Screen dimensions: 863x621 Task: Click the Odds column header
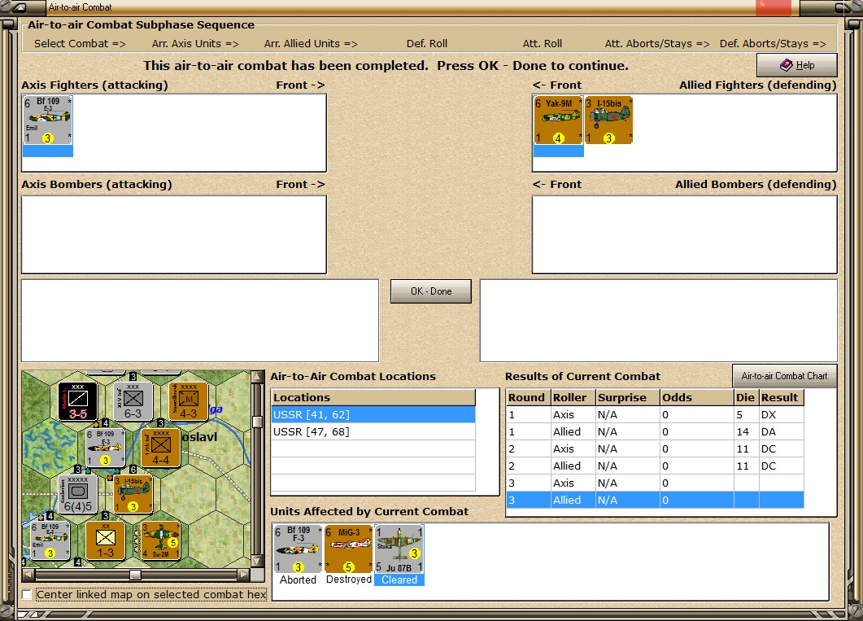697,397
